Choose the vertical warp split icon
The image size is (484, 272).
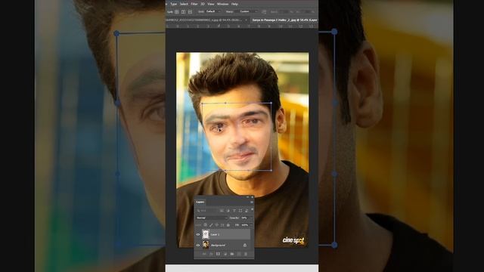183,12
